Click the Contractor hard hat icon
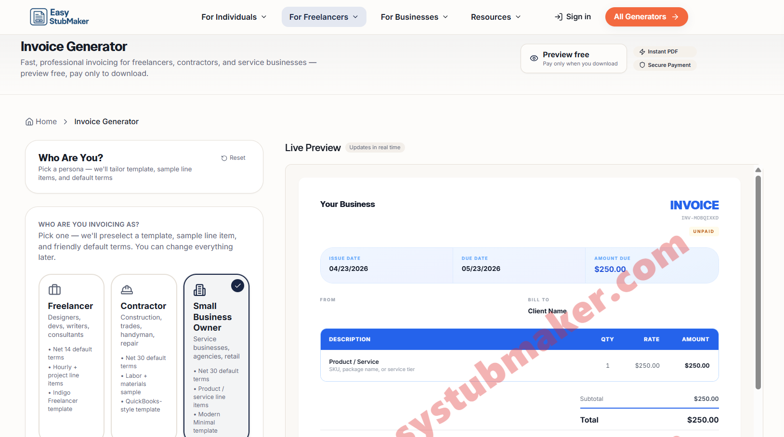The width and height of the screenshot is (784, 437). pyautogui.click(x=127, y=289)
